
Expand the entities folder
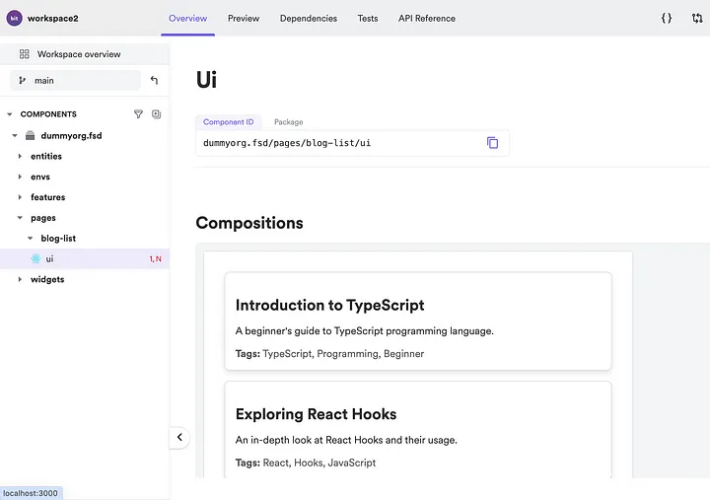coord(20,156)
